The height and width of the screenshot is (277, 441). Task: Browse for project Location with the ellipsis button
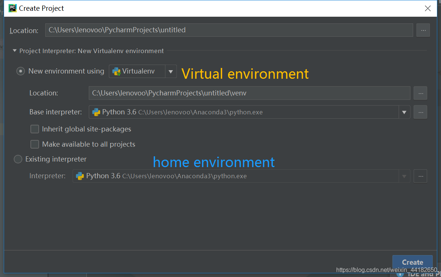[423, 30]
